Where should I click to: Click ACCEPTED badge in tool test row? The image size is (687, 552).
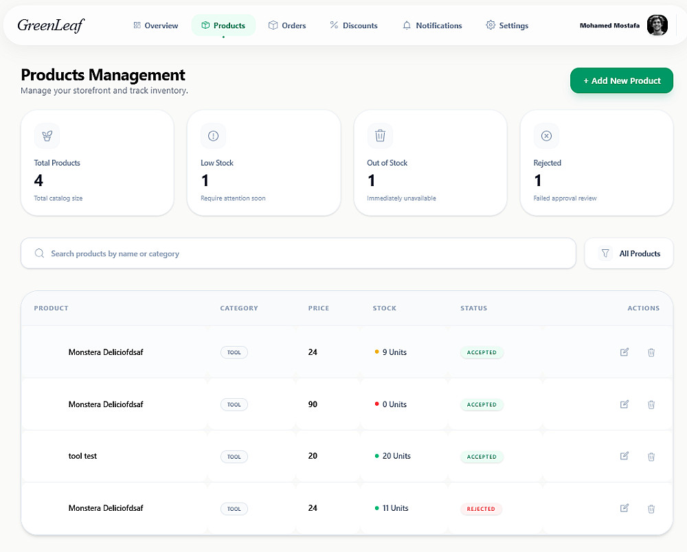pyautogui.click(x=482, y=457)
